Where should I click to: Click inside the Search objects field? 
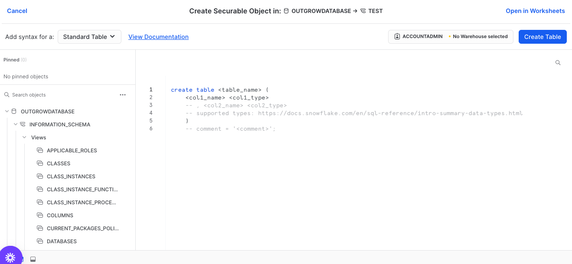click(61, 95)
